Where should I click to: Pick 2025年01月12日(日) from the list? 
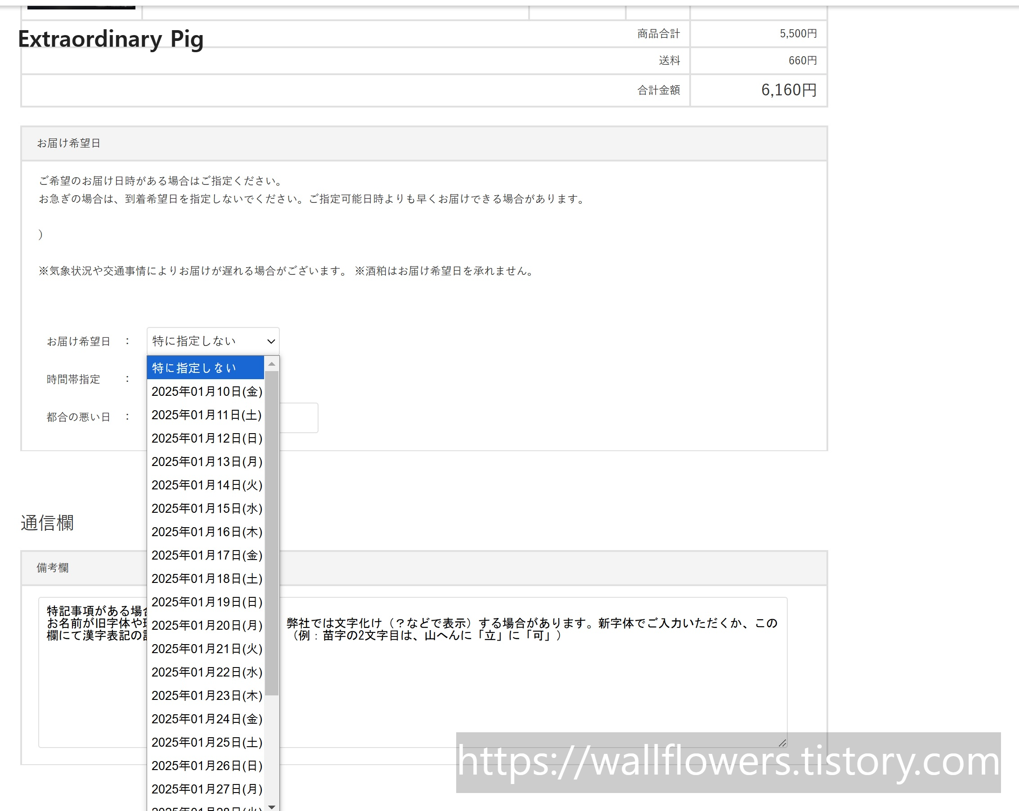[206, 438]
